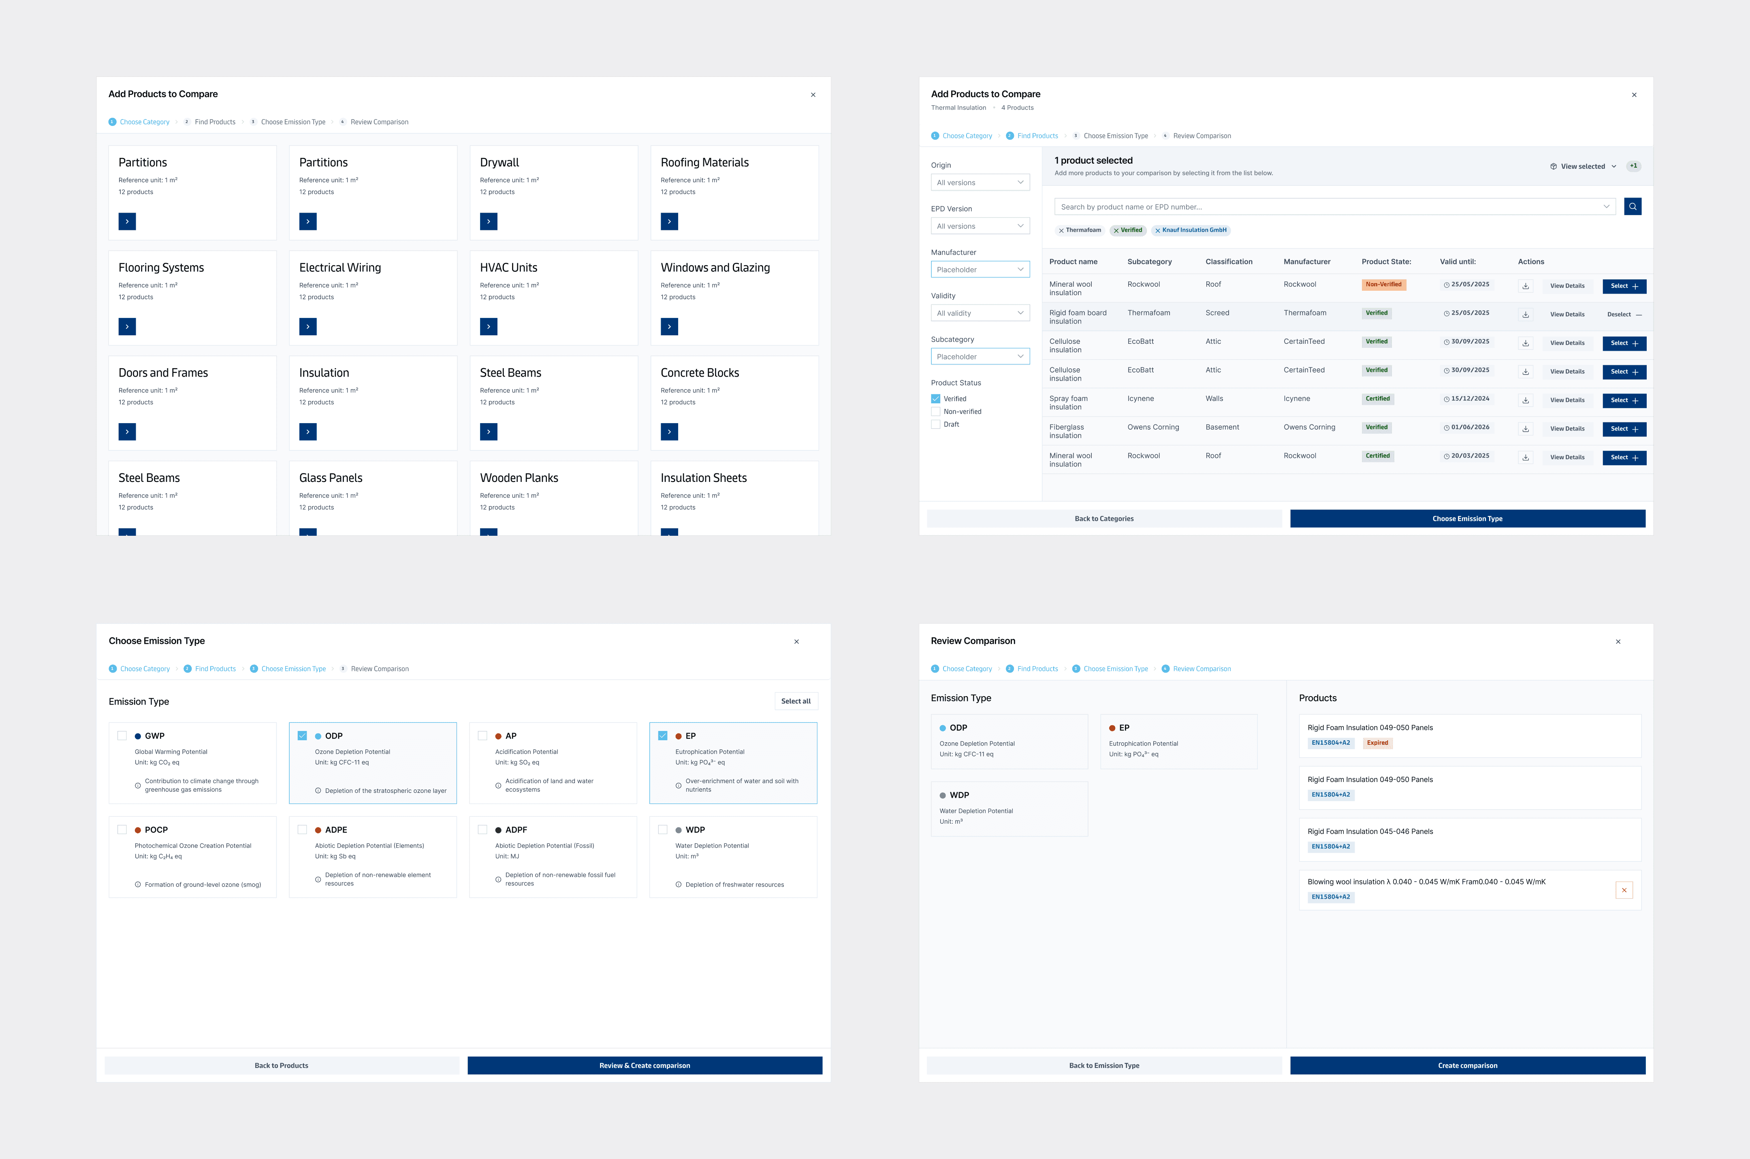The height and width of the screenshot is (1159, 1750).
Task: Download the Non-Verified Mineral wool insulation EPD
Action: [x=1525, y=286]
